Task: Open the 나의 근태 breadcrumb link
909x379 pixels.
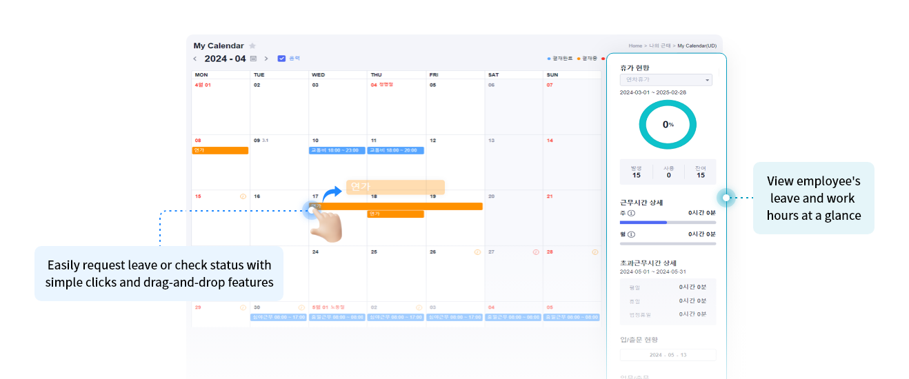Action: coord(660,46)
